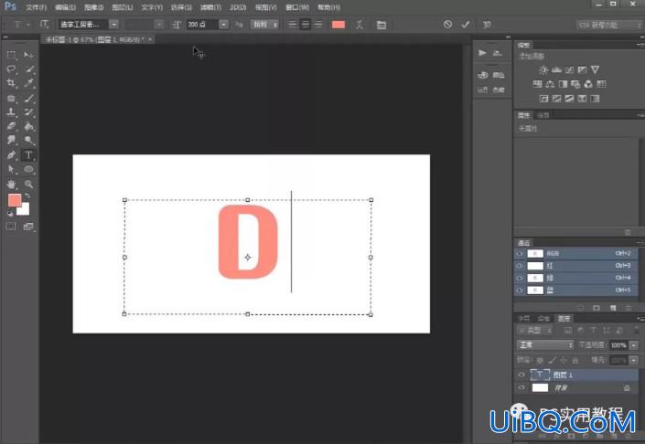
Task: Open the layer blend mode 正常 dropdown
Action: [545, 345]
